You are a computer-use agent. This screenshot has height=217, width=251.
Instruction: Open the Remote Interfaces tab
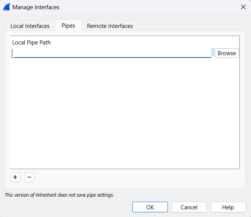click(x=110, y=26)
